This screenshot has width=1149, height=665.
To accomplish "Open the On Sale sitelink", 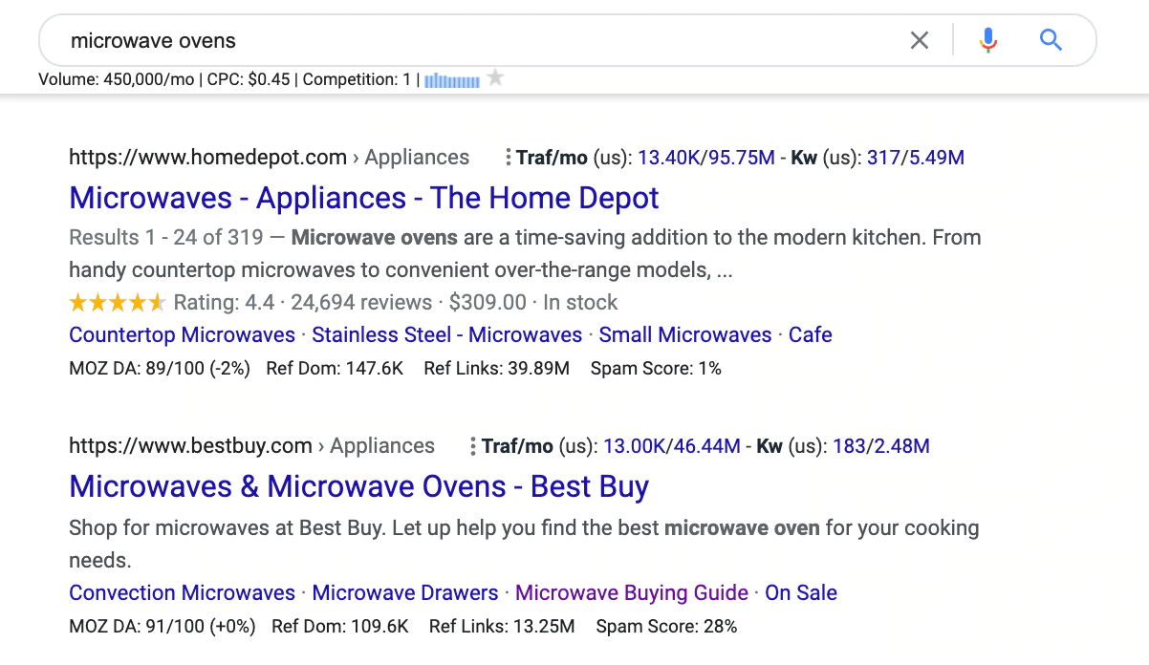I will click(x=801, y=592).
